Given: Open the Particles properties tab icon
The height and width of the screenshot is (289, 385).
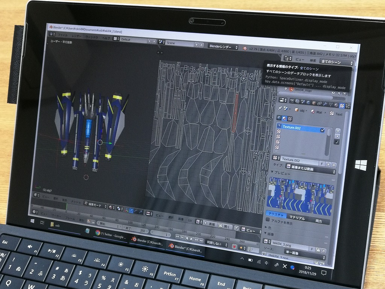Looking at the screenshot, I should click(x=347, y=106).
